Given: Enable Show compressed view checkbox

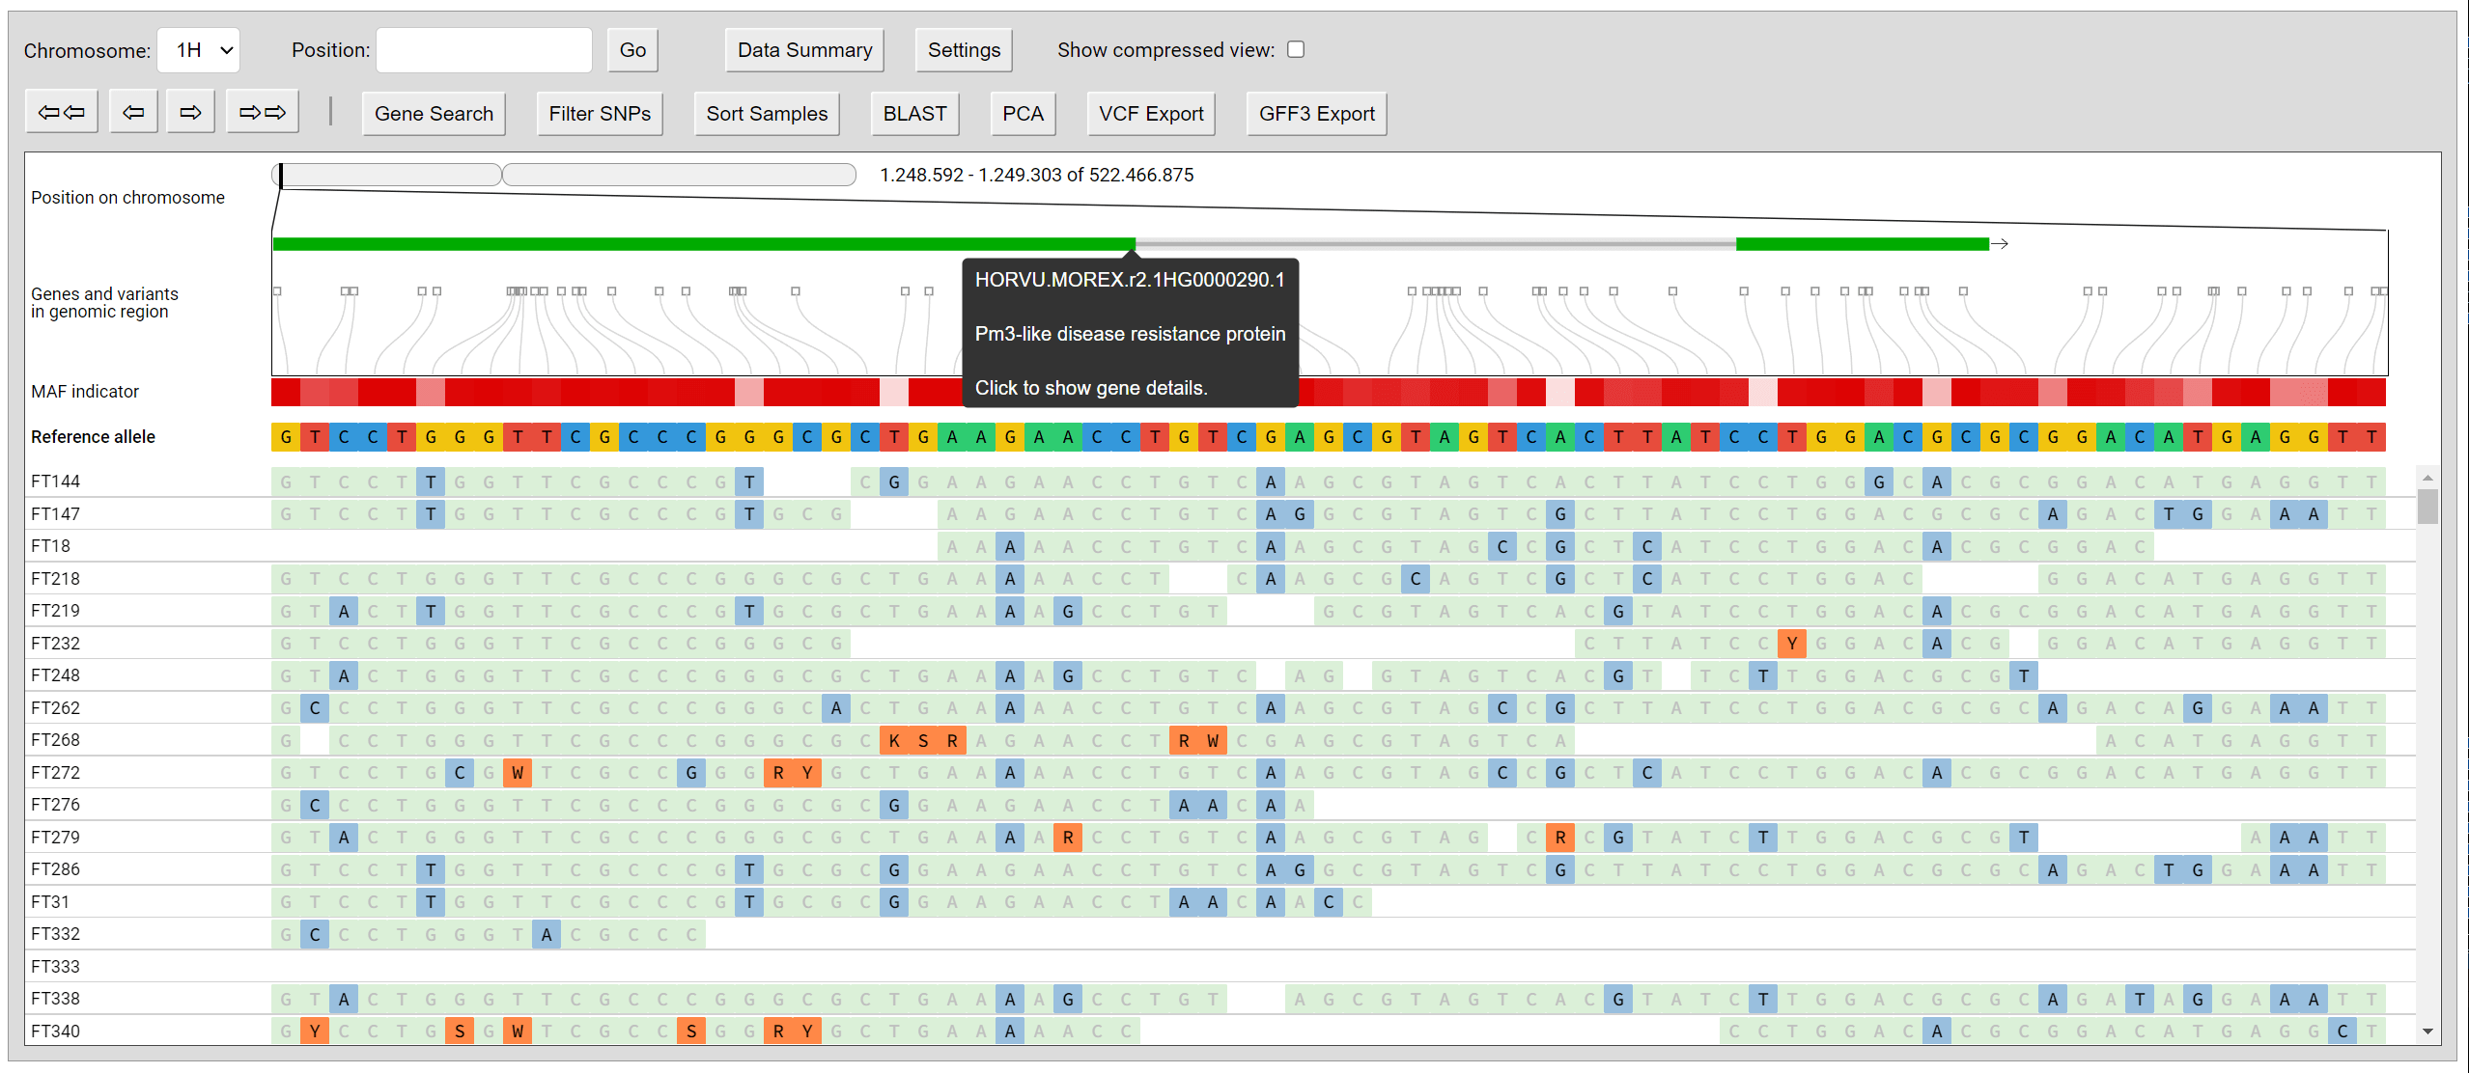Looking at the screenshot, I should [x=1296, y=49].
